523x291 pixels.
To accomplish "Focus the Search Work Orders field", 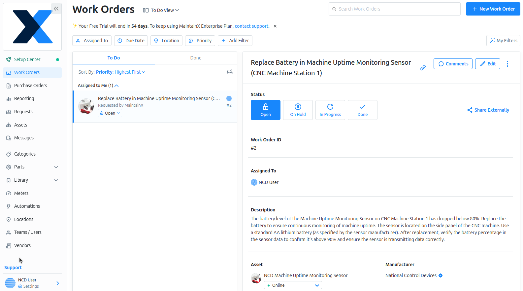I will (x=394, y=9).
